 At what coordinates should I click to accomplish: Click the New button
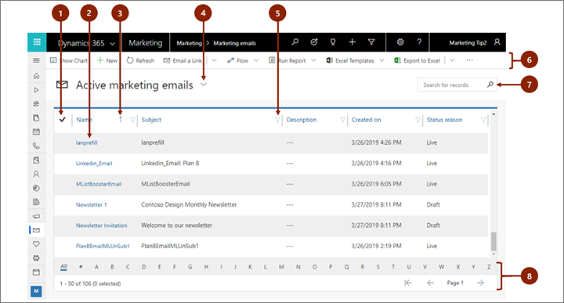coord(107,60)
